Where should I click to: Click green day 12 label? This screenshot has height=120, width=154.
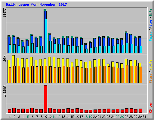59,117
